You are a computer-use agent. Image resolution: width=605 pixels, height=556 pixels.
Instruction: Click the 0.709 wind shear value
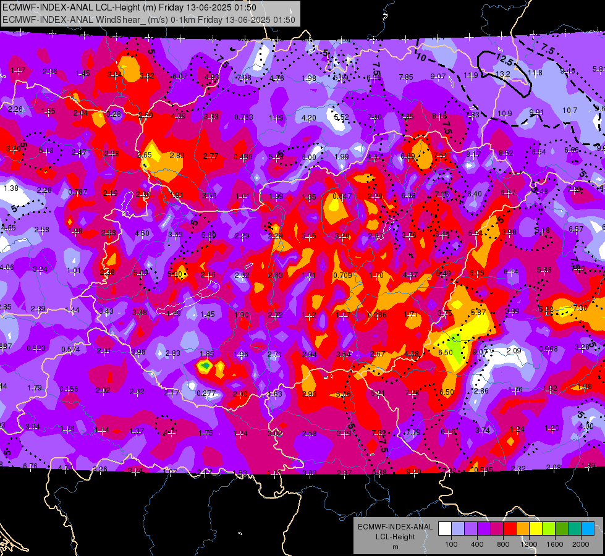pos(342,275)
